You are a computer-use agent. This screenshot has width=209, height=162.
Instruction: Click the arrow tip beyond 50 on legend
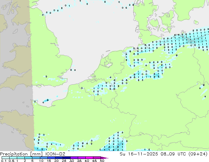pos(104,158)
